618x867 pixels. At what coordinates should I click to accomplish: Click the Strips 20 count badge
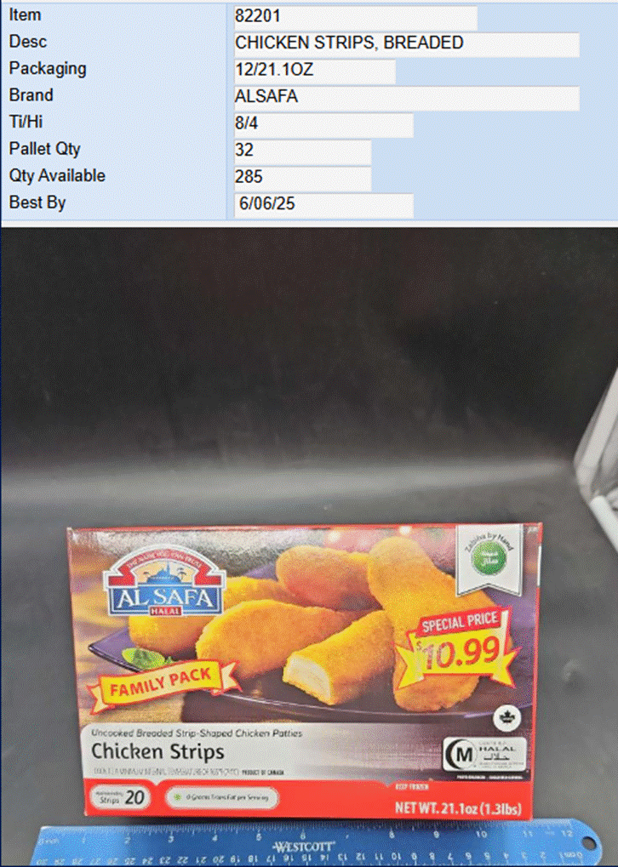(x=121, y=798)
